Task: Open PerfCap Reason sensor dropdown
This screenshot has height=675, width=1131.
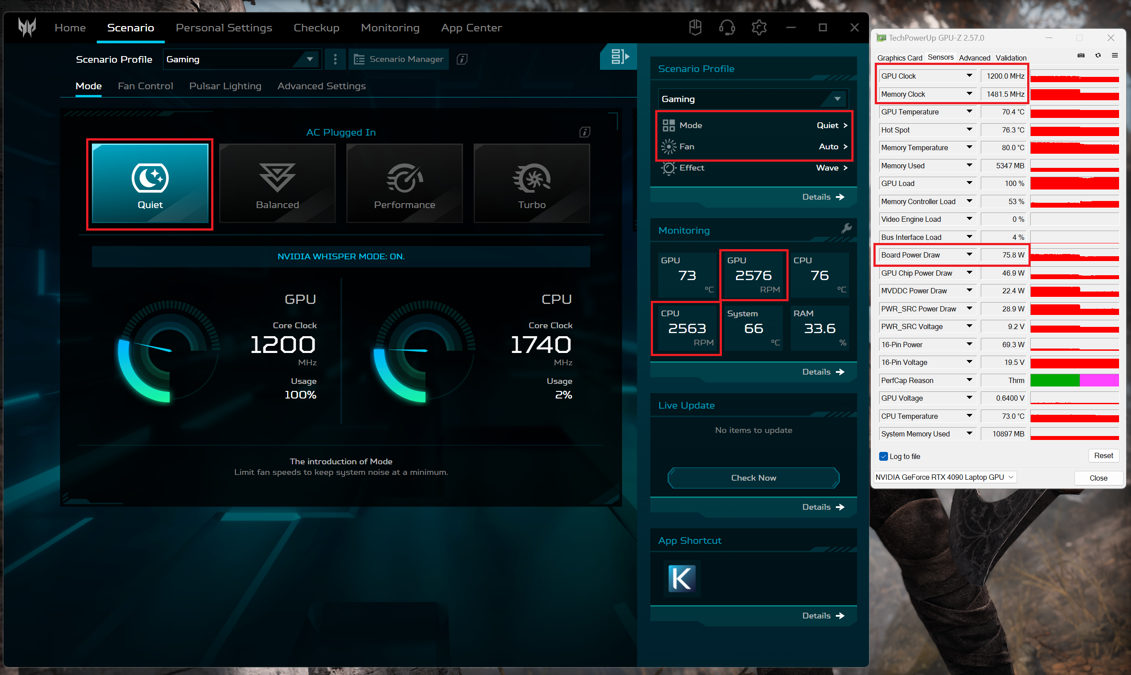Action: [x=969, y=380]
